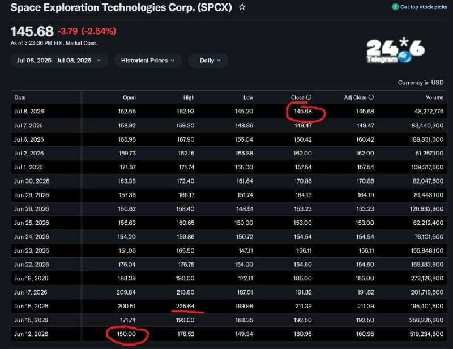Click the Open column header
The height and width of the screenshot is (349, 453).
coord(129,97)
